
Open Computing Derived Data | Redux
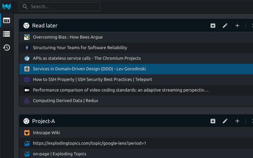click(136, 101)
